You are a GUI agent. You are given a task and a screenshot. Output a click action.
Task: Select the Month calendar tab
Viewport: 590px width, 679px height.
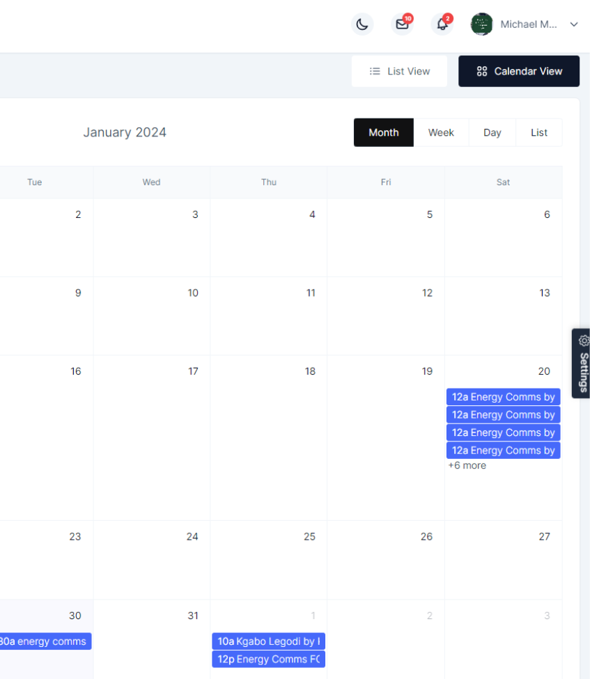[x=383, y=132]
